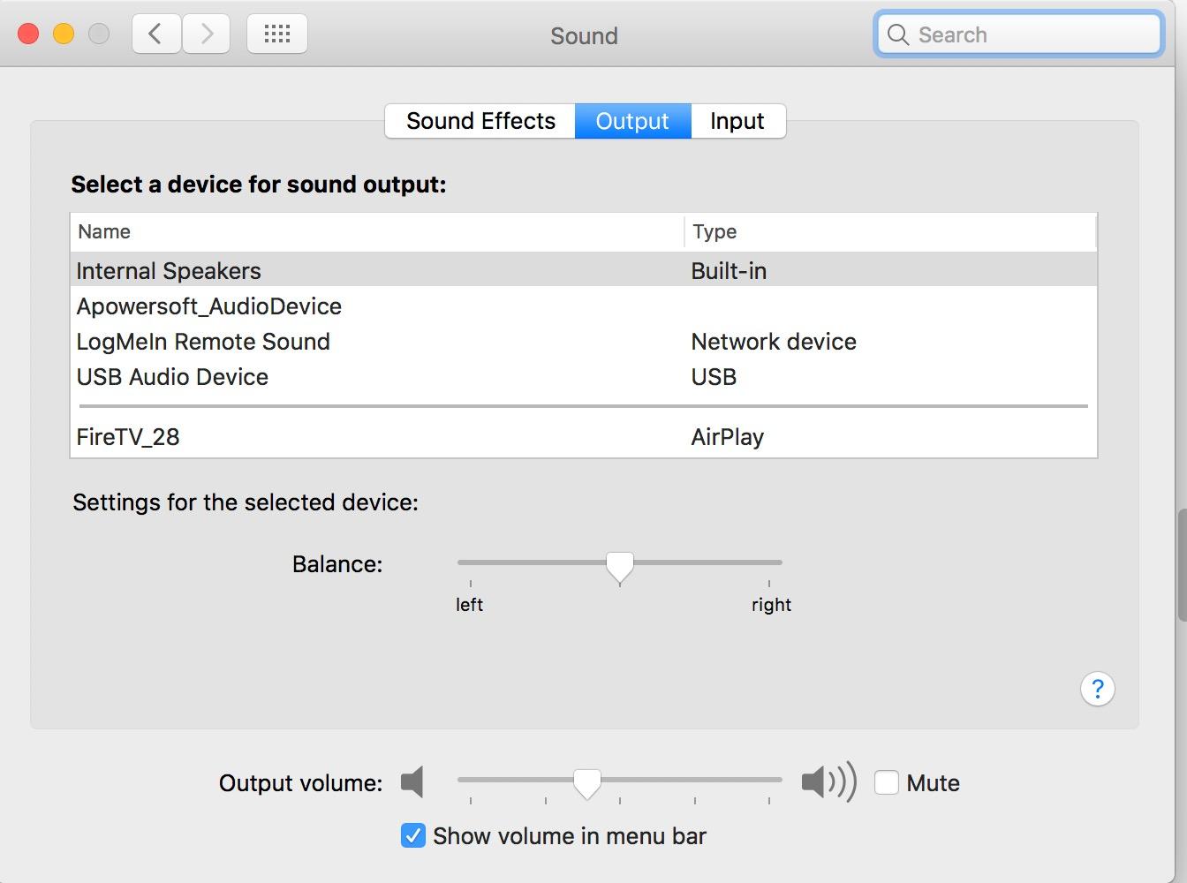Image resolution: width=1187 pixels, height=883 pixels.
Task: Select the Output tab
Action: point(632,121)
